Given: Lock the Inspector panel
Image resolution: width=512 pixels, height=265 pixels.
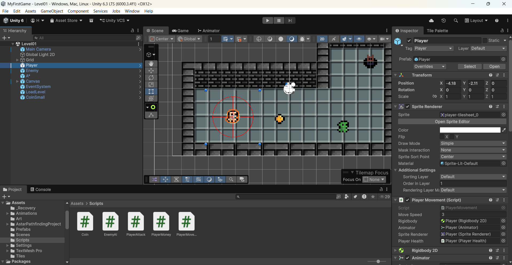Looking at the screenshot, I should 502,31.
